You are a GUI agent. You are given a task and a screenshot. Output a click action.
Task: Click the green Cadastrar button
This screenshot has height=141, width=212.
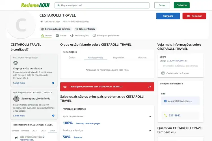(x=181, y=5)
